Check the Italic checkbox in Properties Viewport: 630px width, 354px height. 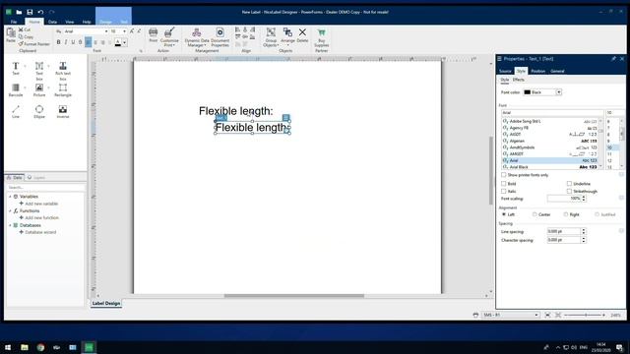[503, 191]
